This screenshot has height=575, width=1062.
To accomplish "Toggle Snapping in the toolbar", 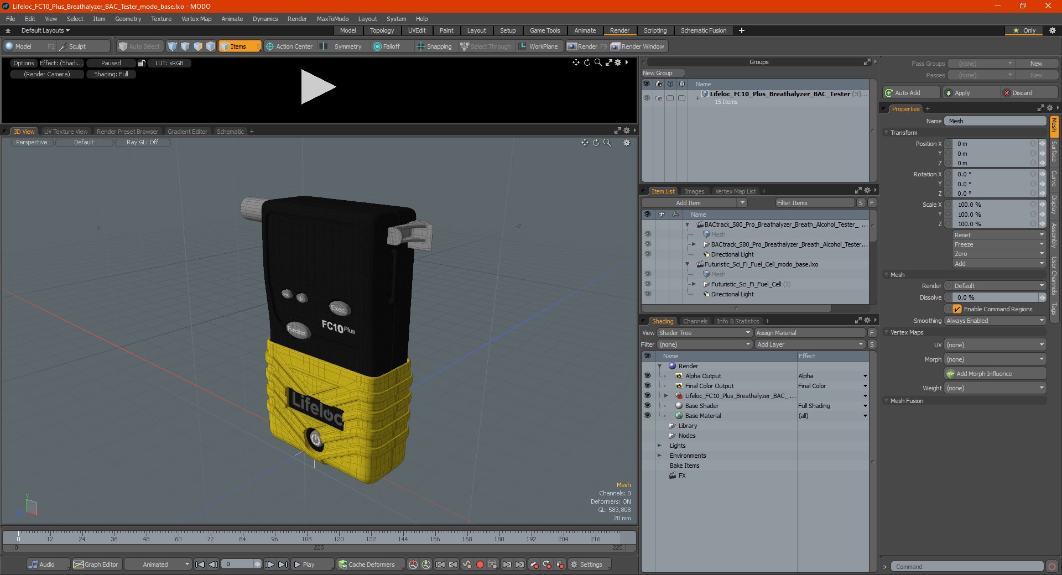I will tap(434, 46).
